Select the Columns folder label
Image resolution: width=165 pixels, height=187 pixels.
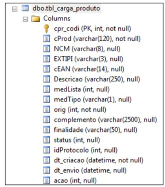coord(57,18)
